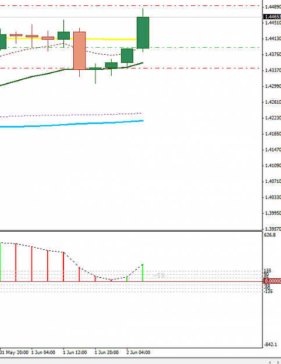Select the black dashed indicator signal line
This screenshot has width=281, height=364.
click(72, 260)
